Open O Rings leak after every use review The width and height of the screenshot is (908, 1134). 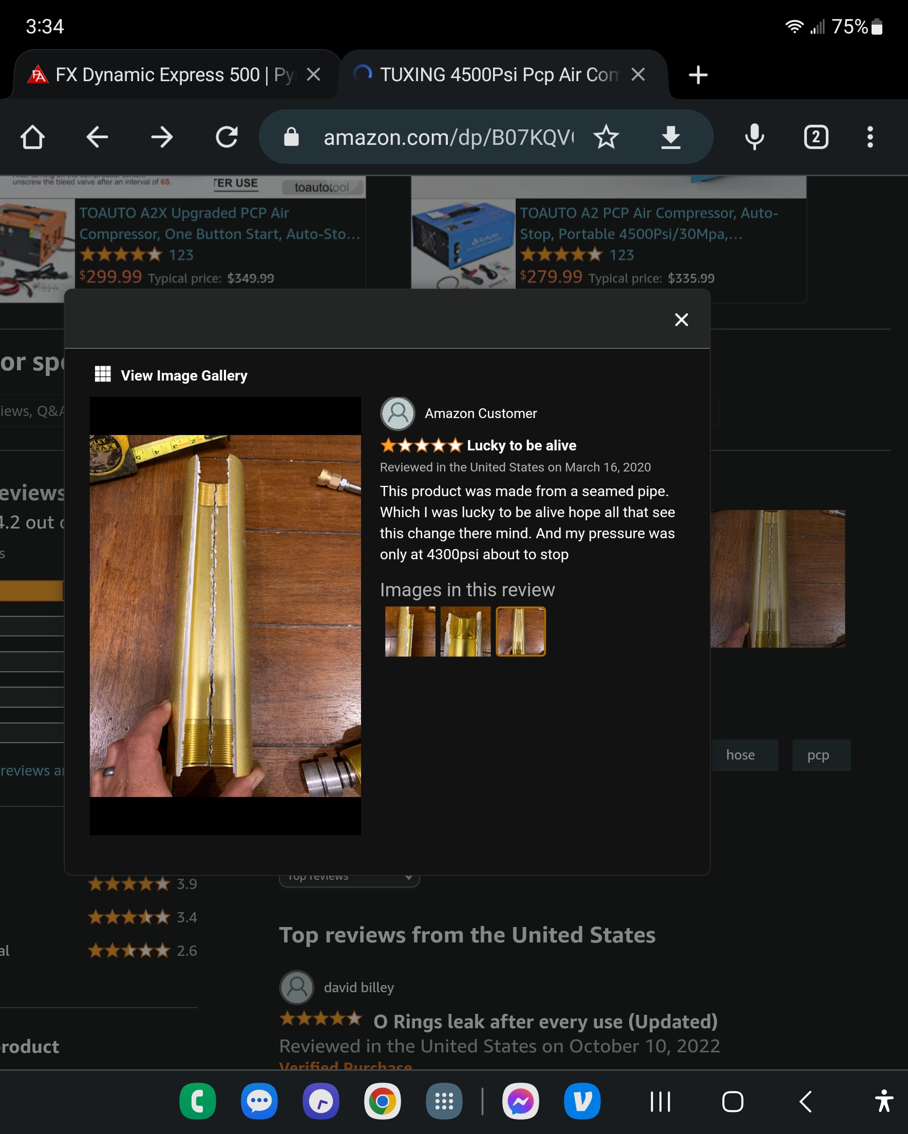[545, 1022]
